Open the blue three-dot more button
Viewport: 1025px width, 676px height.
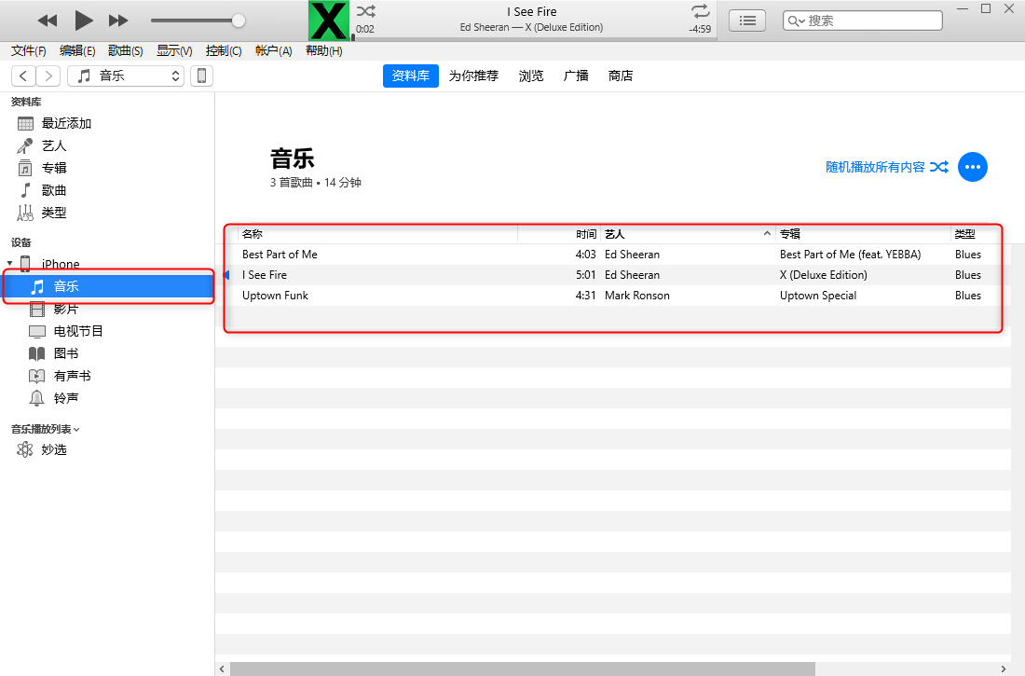pyautogui.click(x=972, y=167)
